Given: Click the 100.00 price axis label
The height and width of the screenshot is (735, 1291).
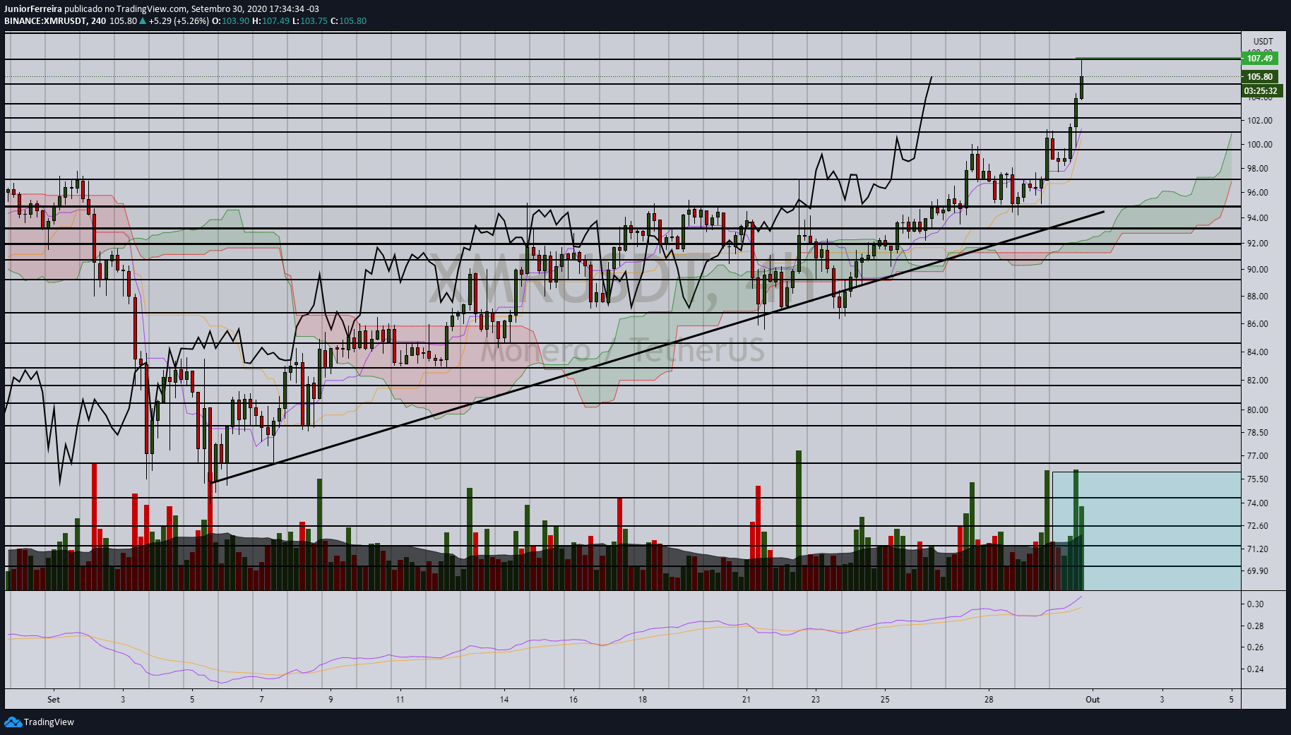Looking at the screenshot, I should [1260, 145].
